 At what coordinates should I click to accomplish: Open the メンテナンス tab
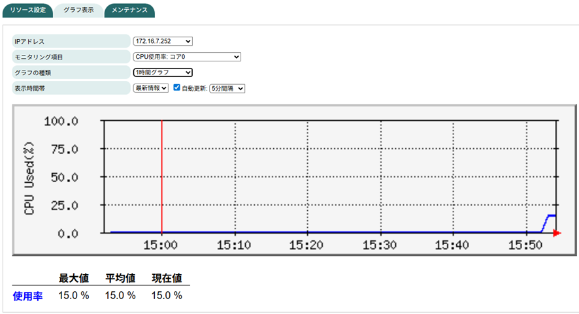(x=129, y=10)
